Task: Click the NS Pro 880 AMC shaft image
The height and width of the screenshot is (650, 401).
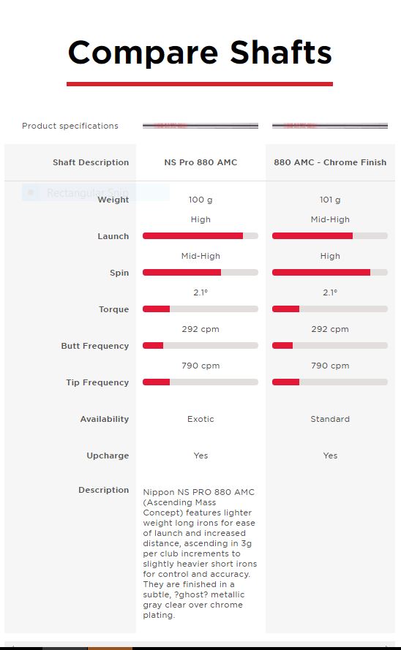Action: [200, 126]
